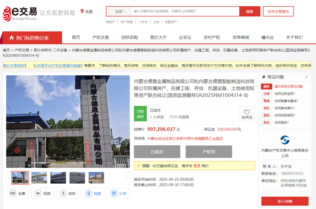Go to the 农特商城 nav tab

(x=241, y=37)
